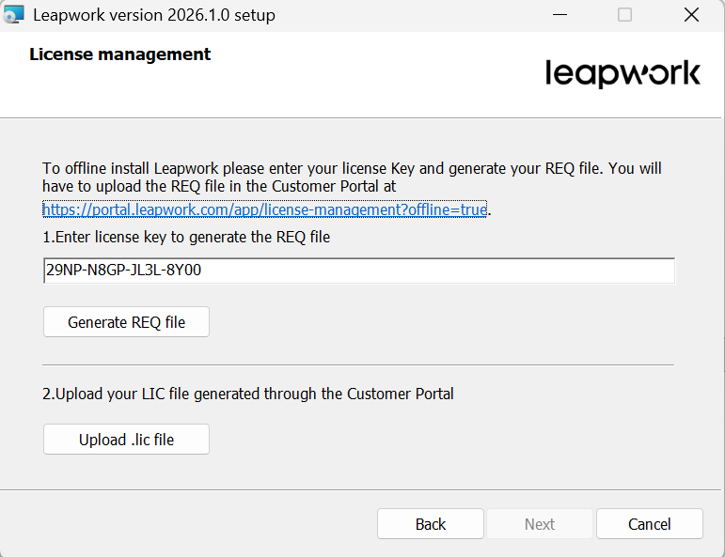Close the Leapwork setup window
The image size is (725, 557).
691,15
